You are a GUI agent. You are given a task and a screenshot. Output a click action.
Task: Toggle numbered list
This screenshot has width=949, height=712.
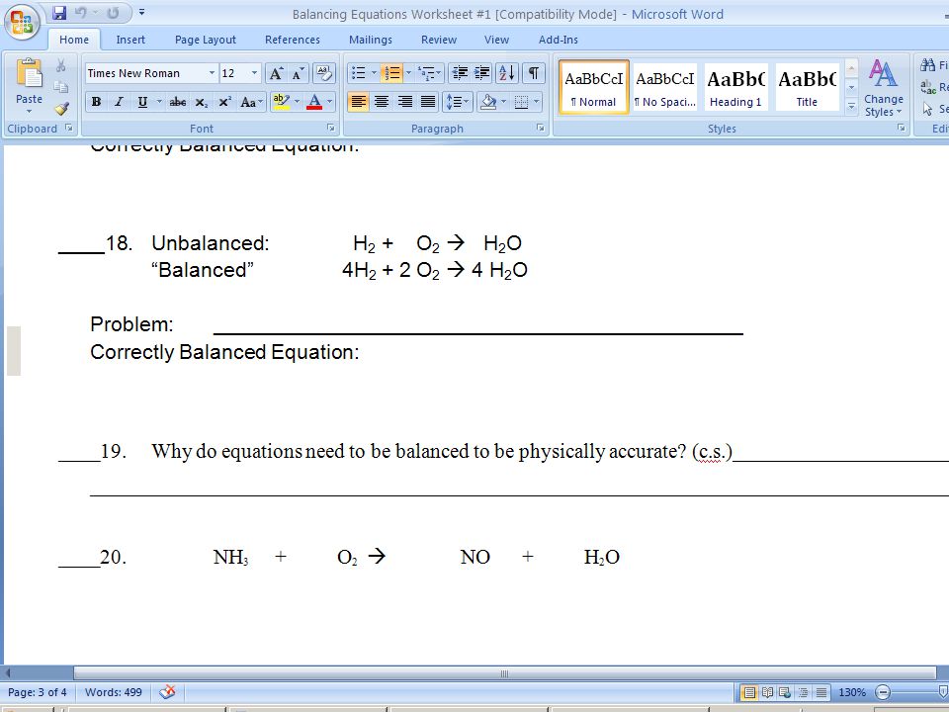392,73
